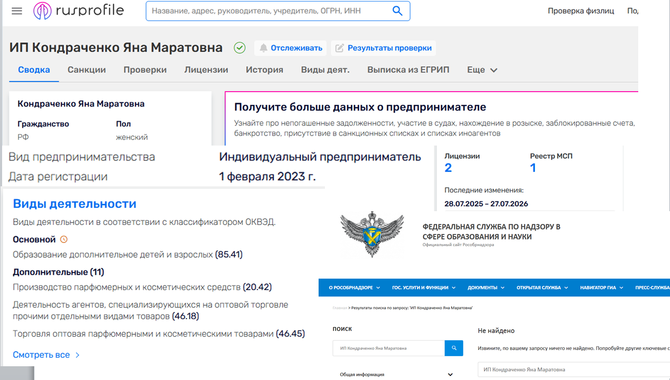Image resolution: width=670 pixels, height=380 pixels.
Task: Click the clock icon next to Основной
Action: click(64, 239)
